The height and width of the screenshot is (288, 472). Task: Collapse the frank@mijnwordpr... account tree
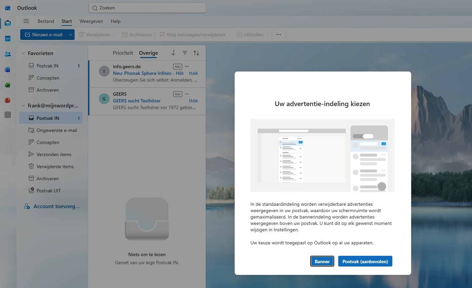(x=24, y=105)
